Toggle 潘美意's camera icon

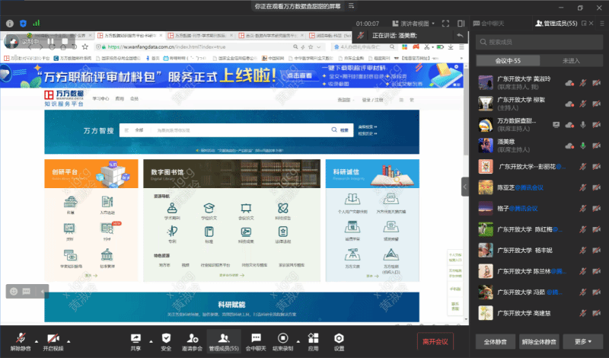pos(597,145)
